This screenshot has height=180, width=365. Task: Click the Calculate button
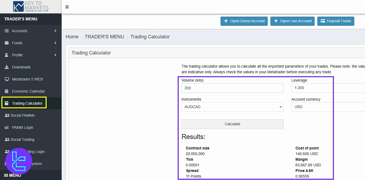(x=232, y=124)
